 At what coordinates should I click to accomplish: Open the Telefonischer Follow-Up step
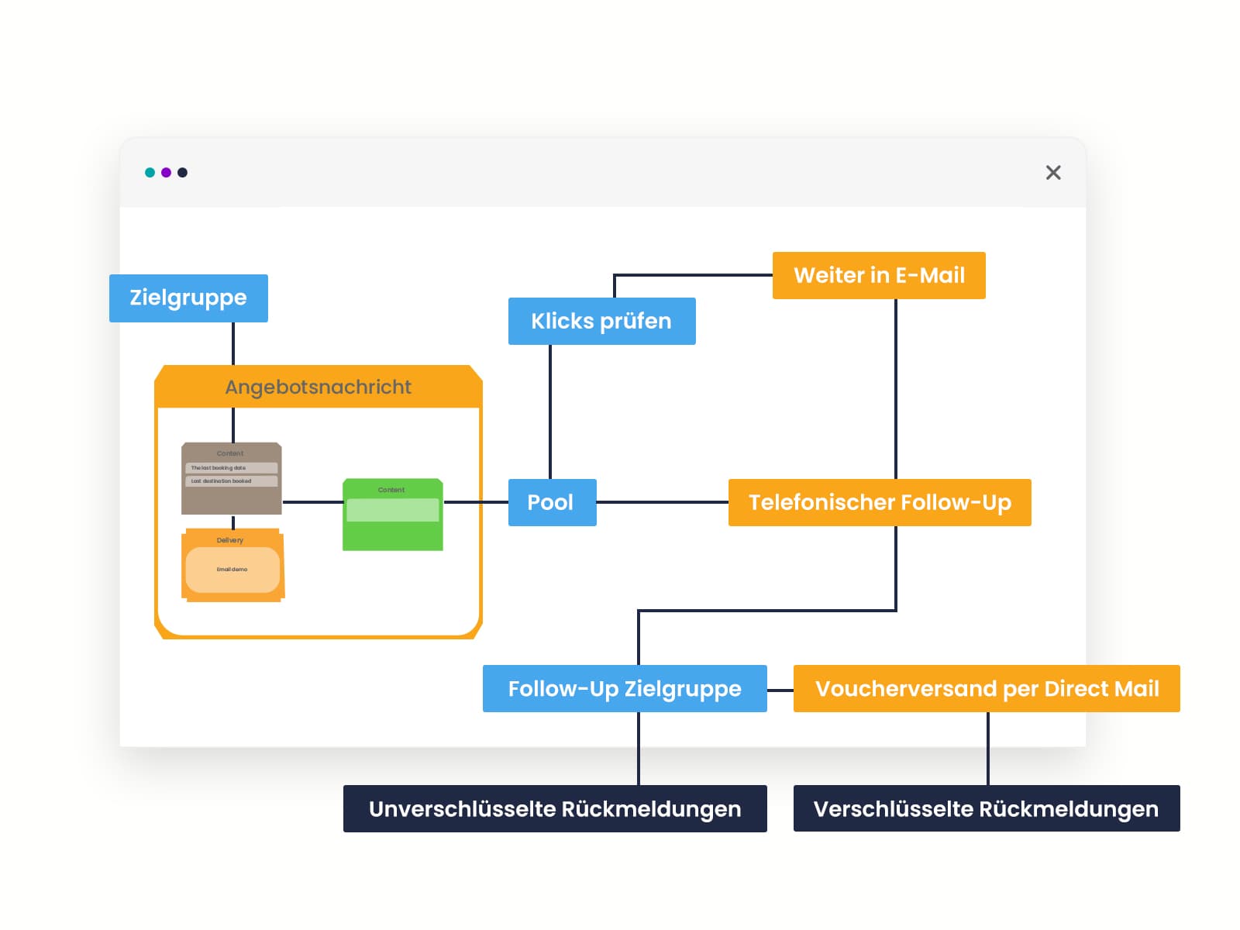880,502
